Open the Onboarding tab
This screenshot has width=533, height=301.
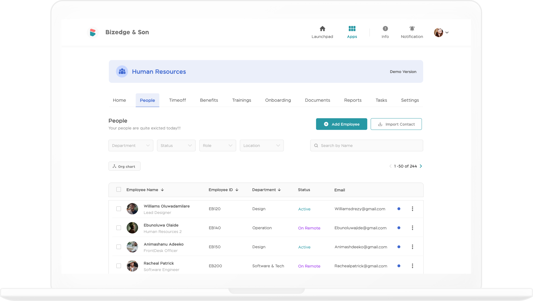coord(278,100)
